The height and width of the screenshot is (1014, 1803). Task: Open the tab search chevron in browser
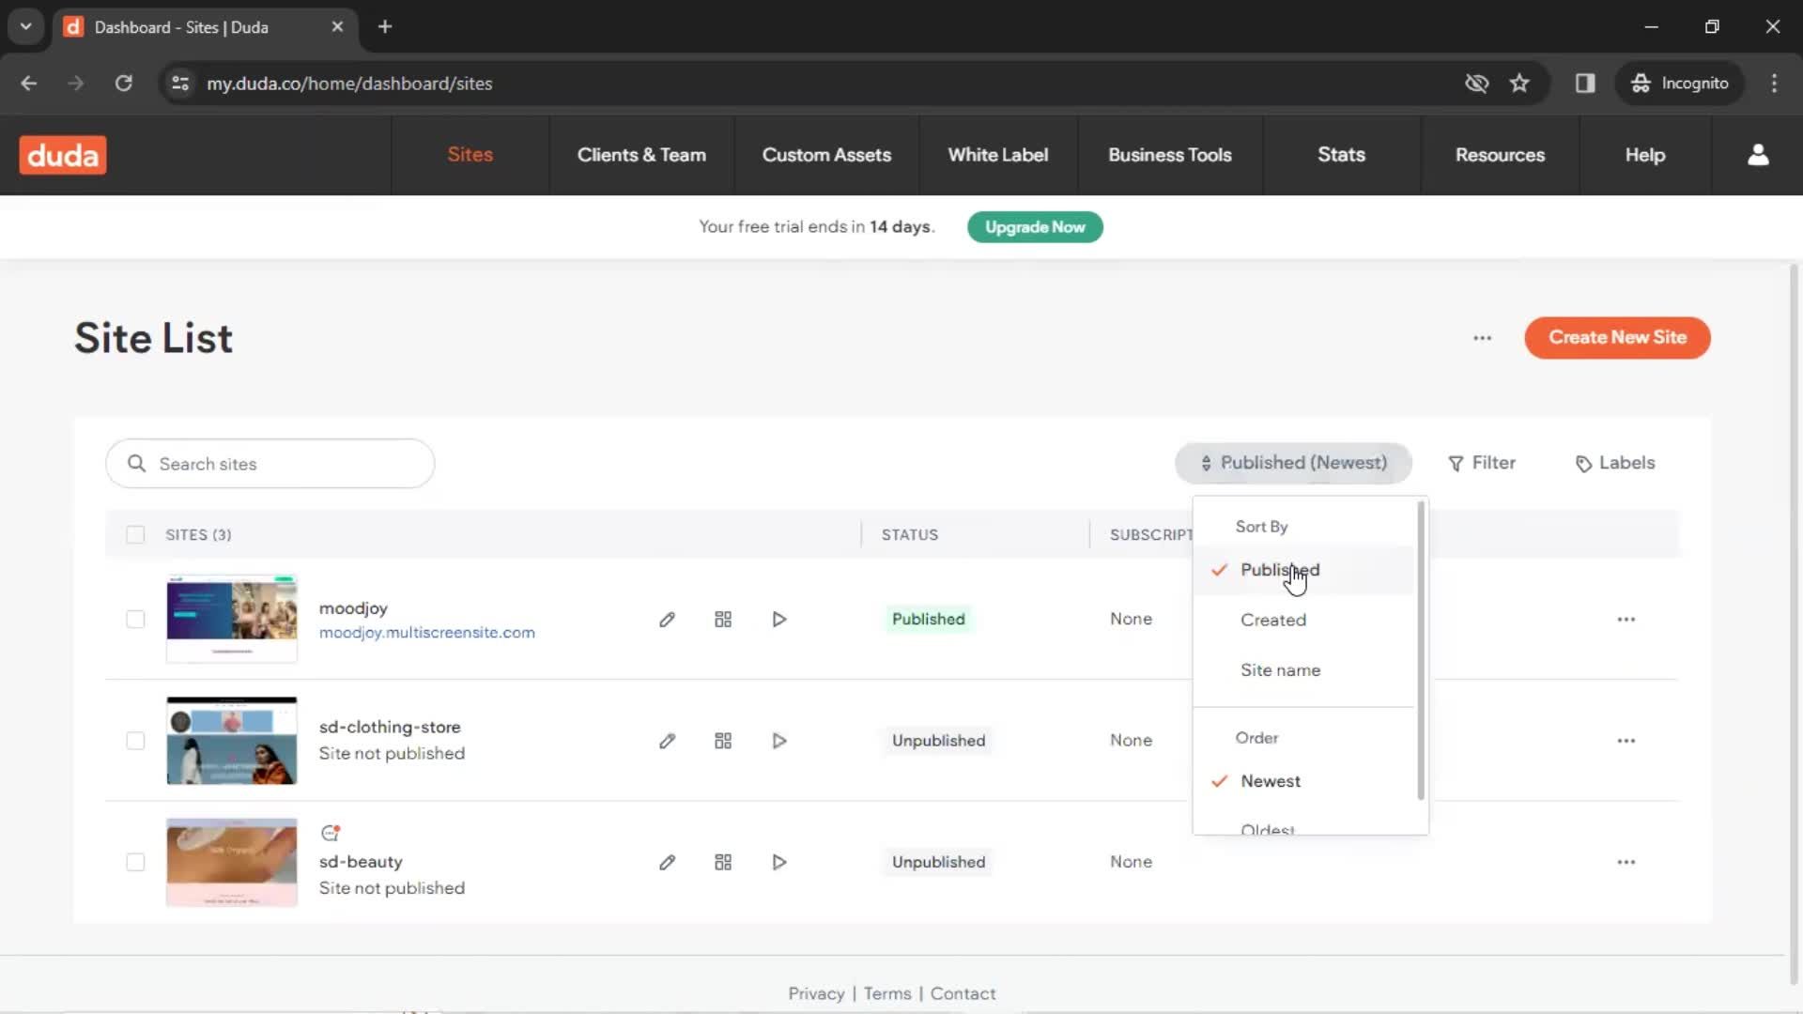(26, 27)
